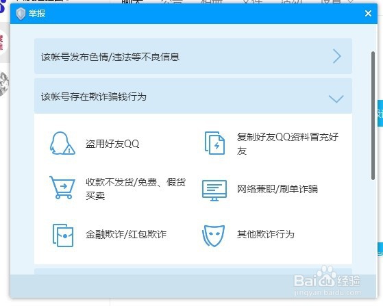Click the computer monitor icon for part-time scam
Image resolution: width=383 pixels, height=306 pixels.
pyautogui.click(x=214, y=190)
